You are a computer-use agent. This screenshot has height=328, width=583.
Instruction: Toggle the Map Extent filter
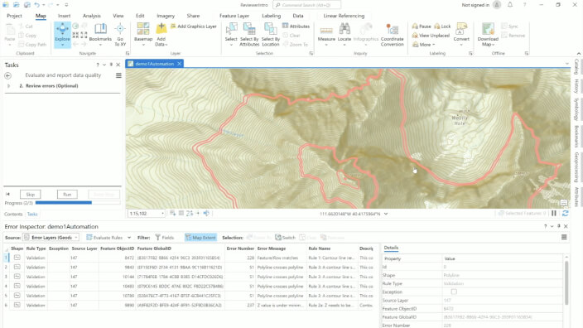tap(200, 237)
